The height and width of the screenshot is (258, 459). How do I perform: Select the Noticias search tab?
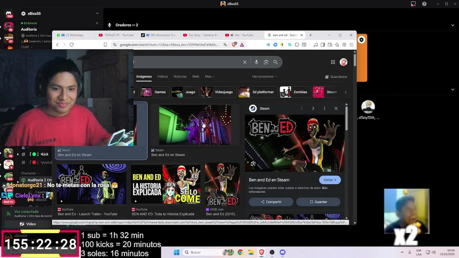(x=180, y=77)
